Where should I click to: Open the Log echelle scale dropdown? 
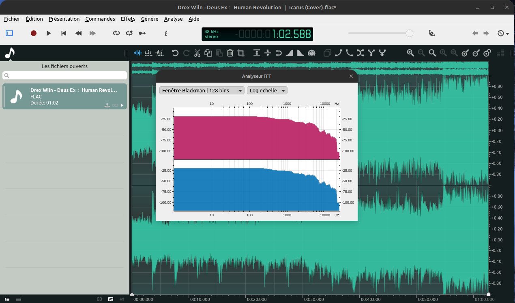(x=267, y=90)
